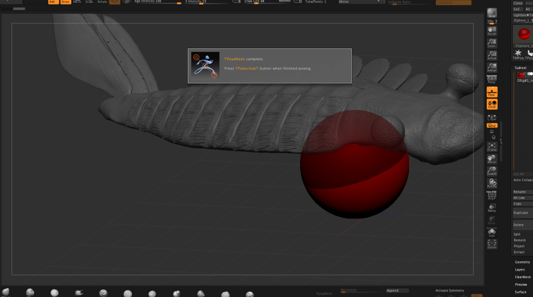Toggle Local transformations button
Image resolution: width=533 pixels, height=297 pixels.
491,104
